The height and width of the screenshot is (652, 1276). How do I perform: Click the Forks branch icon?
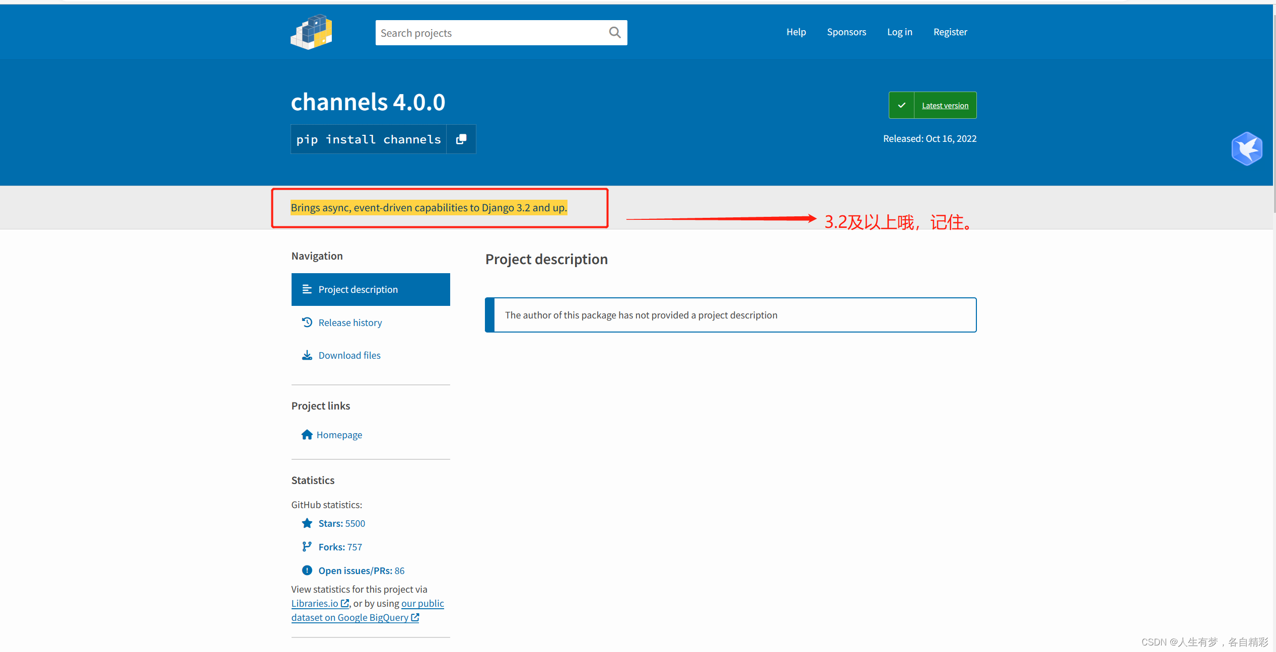pos(307,546)
